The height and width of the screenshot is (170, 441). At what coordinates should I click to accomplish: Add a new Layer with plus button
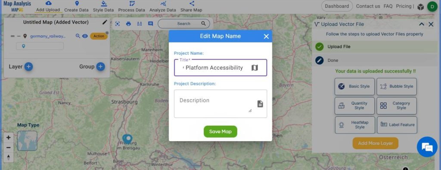[28, 67]
